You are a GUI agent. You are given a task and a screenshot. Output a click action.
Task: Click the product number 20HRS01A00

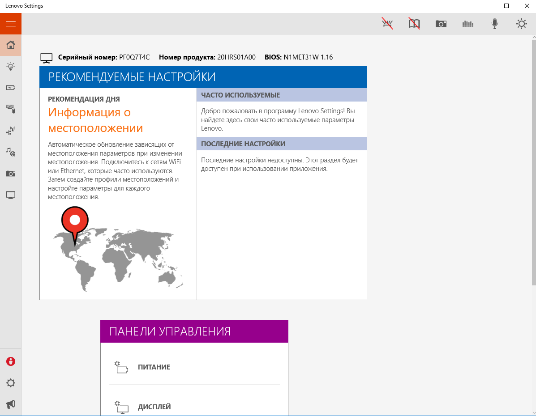tap(236, 57)
